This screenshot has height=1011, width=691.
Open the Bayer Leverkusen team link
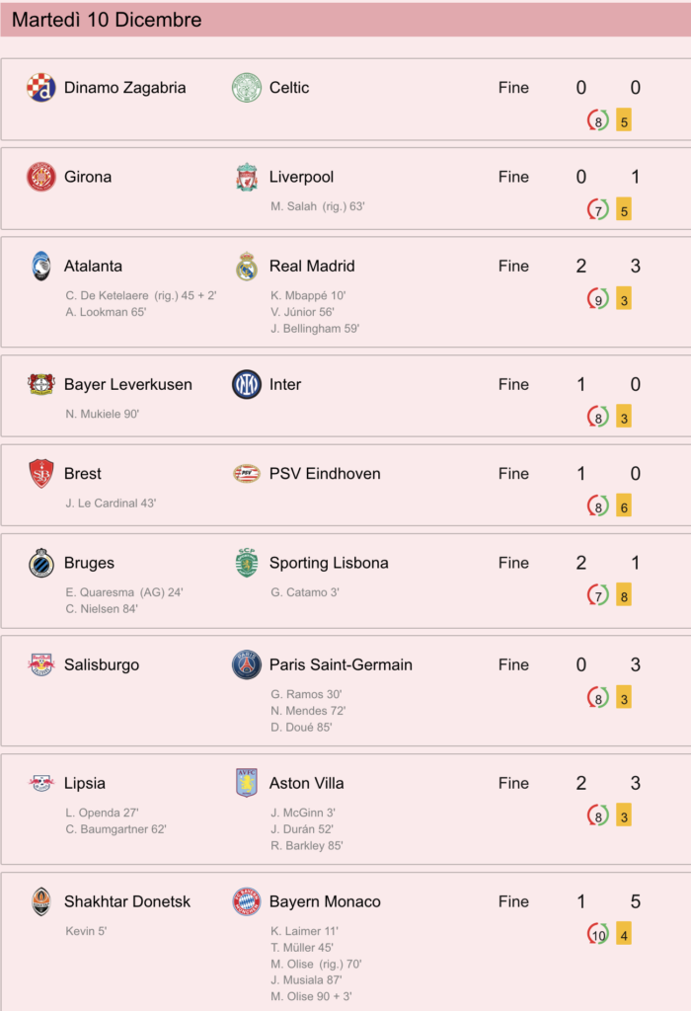(x=127, y=385)
